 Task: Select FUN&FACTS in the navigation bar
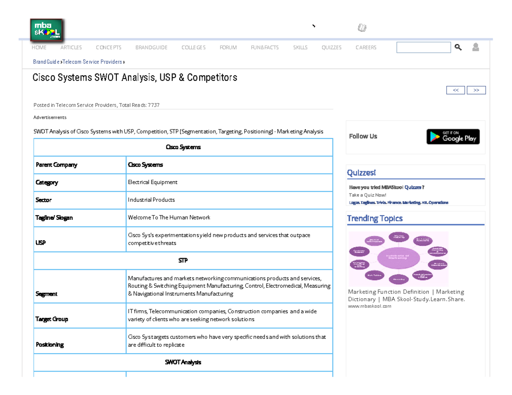click(x=265, y=47)
